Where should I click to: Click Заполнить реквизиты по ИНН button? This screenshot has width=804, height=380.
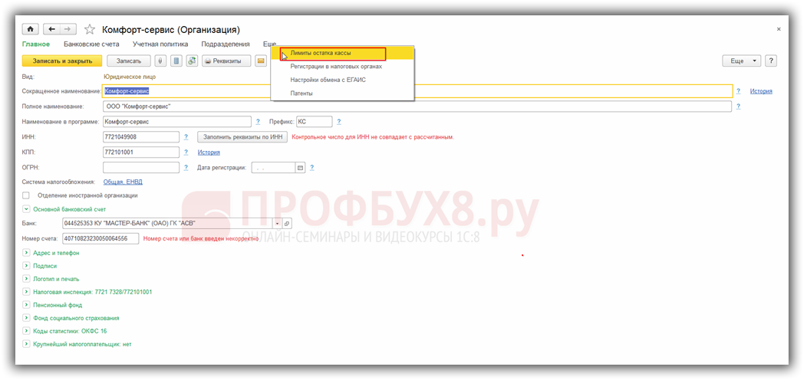242,137
